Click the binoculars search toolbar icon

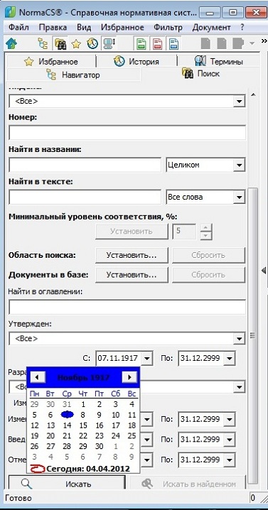point(60,43)
